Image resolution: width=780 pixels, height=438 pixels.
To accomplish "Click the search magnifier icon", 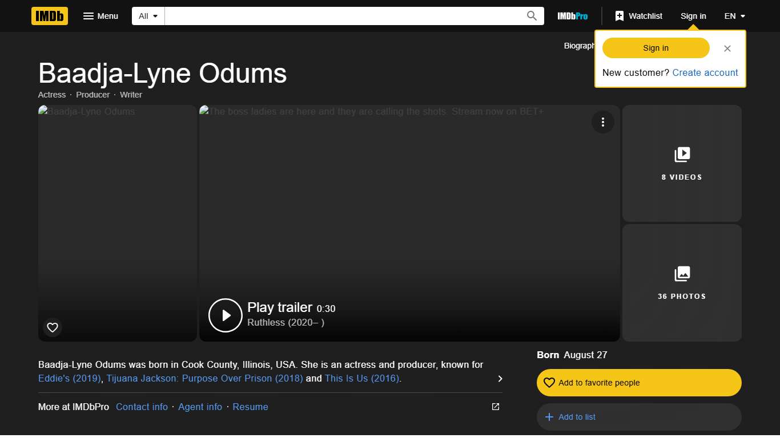I will [x=531, y=16].
